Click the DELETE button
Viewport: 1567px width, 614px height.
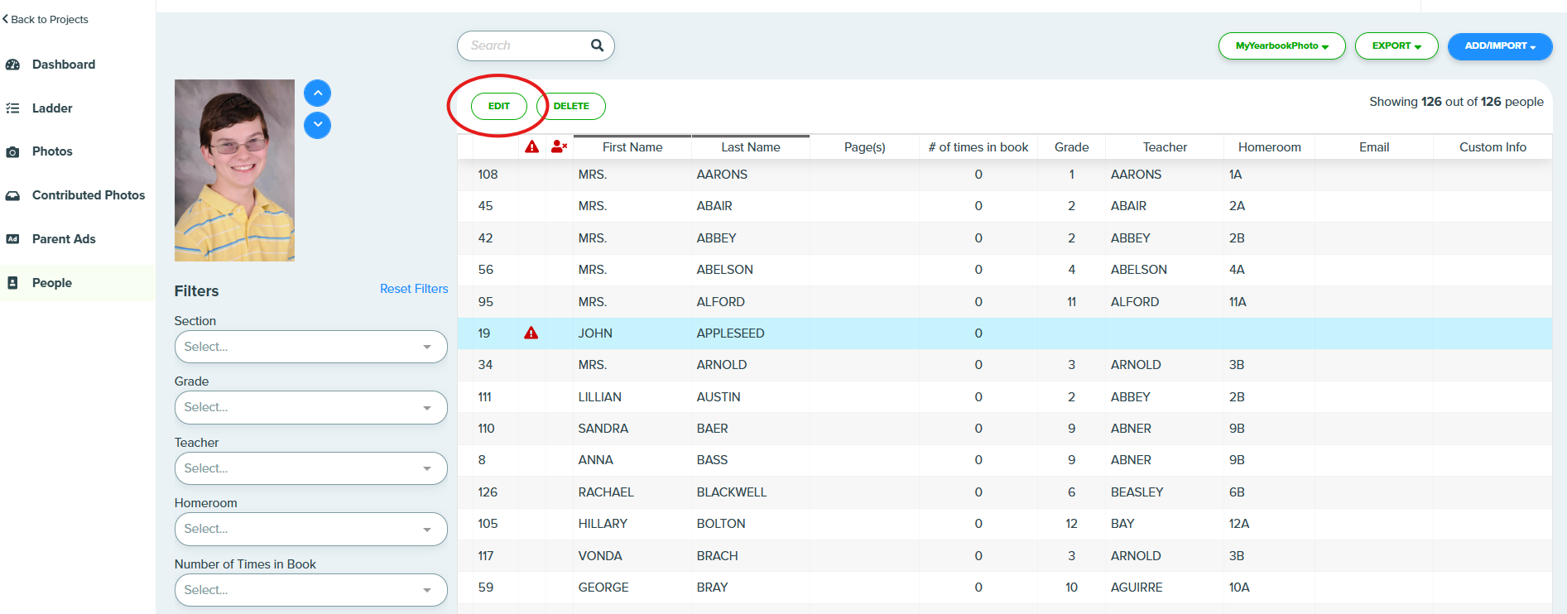pos(571,106)
